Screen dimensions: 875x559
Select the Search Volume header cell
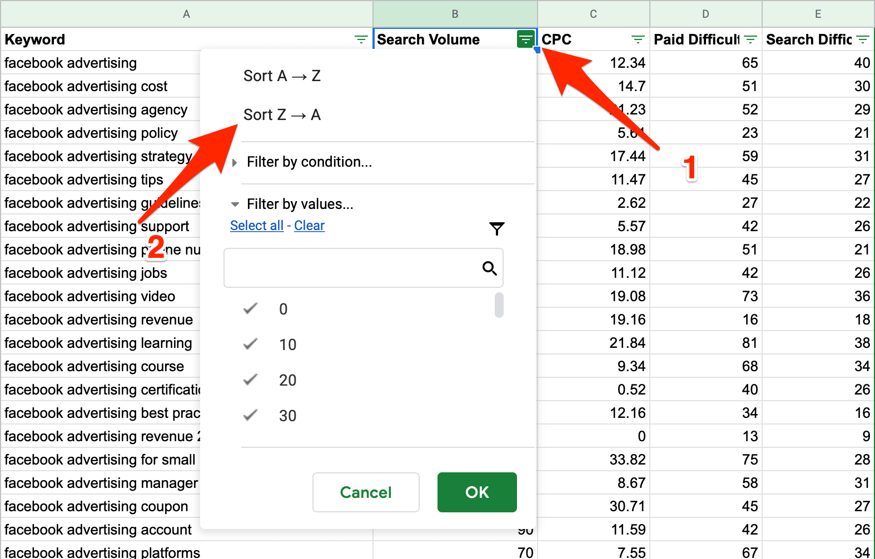(x=455, y=39)
